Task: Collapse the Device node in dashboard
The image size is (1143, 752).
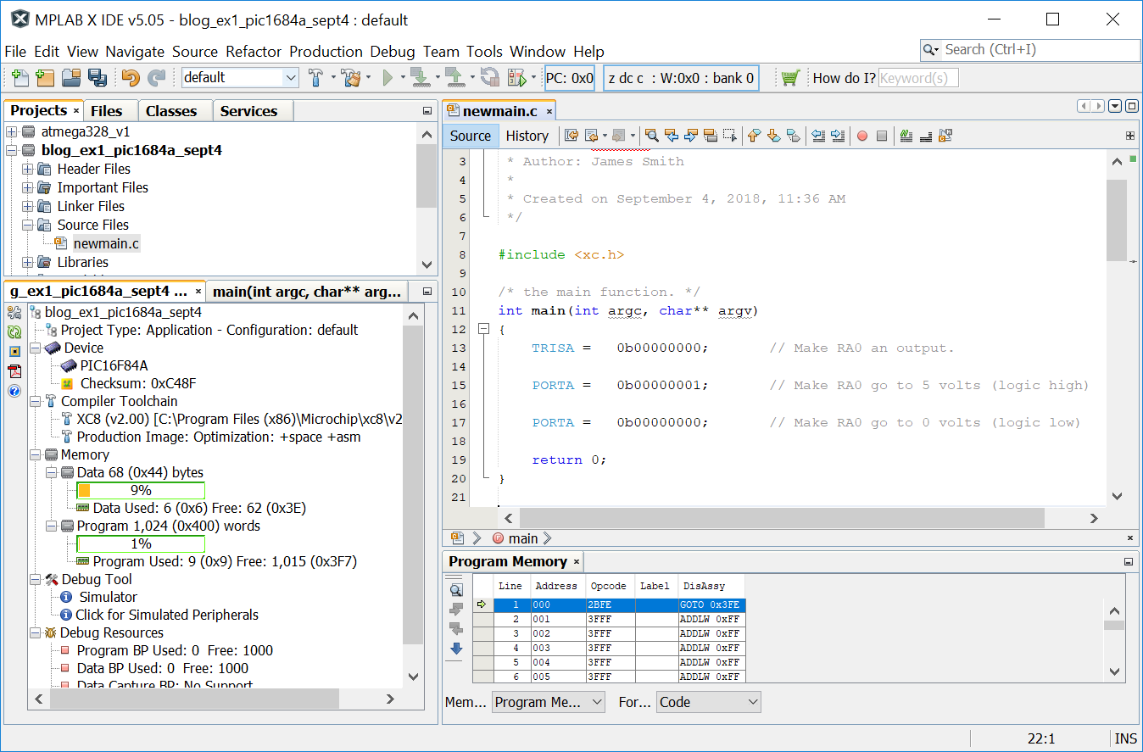Action: pos(35,348)
